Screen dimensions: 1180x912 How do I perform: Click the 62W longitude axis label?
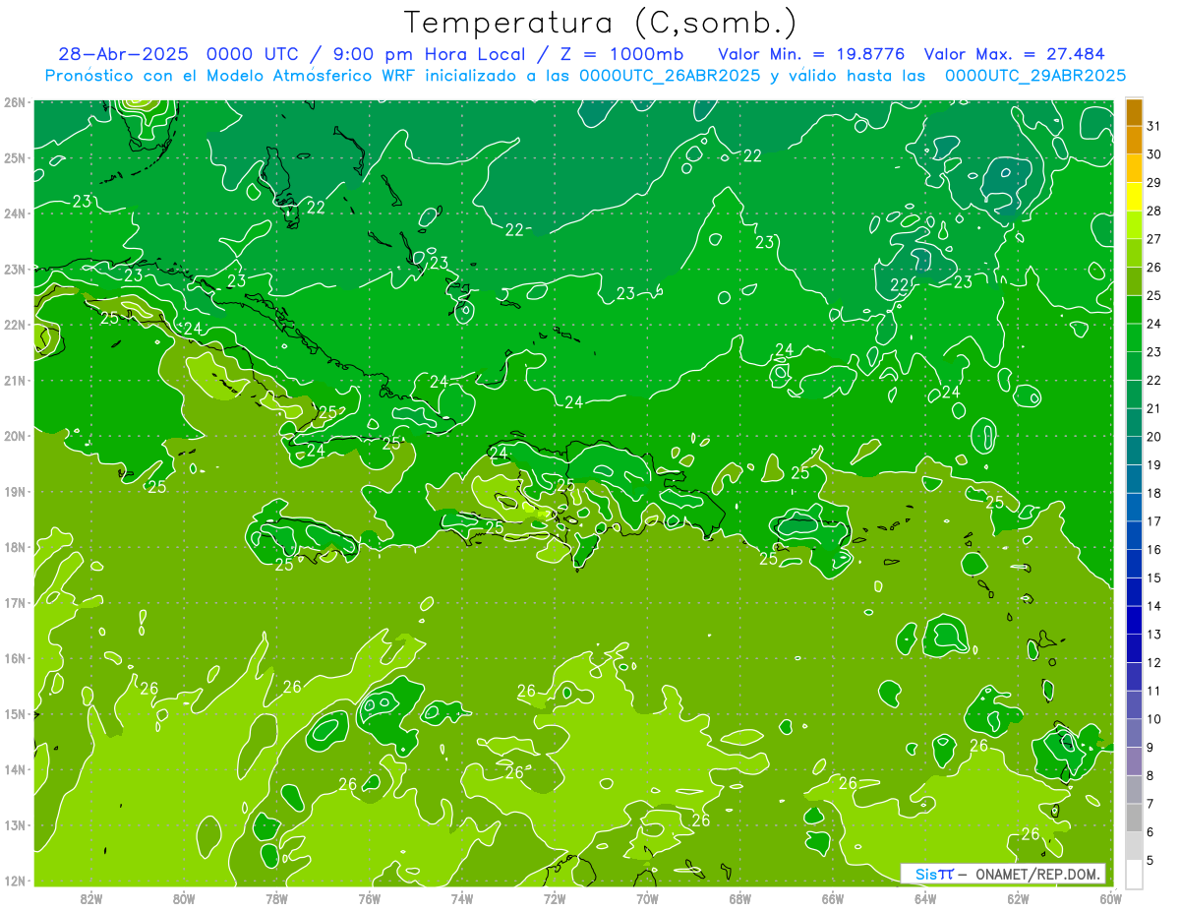click(1018, 898)
